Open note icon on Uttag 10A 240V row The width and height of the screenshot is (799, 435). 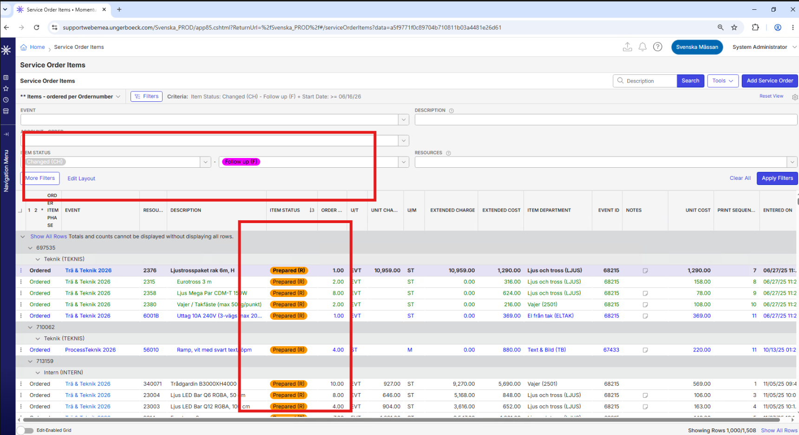645,316
